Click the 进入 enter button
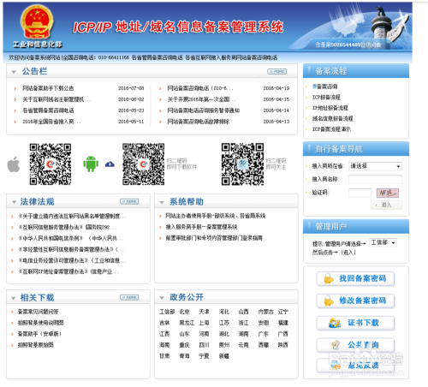428x387 pixels. click(386, 205)
